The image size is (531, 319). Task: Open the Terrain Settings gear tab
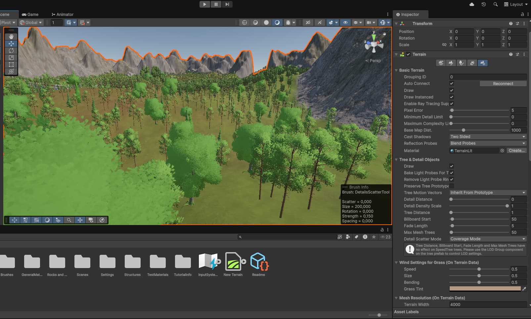click(x=483, y=63)
